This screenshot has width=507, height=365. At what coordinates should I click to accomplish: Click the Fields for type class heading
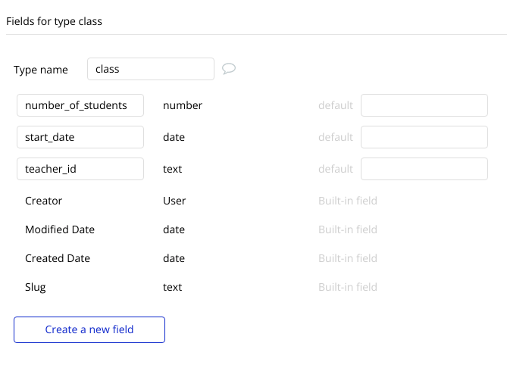(x=54, y=21)
